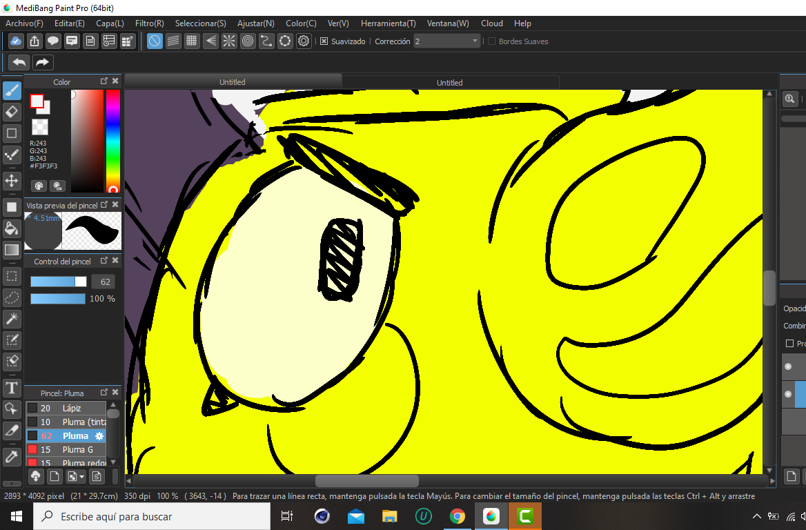The image size is (806, 530).
Task: Add script brush button
Action: (x=97, y=477)
